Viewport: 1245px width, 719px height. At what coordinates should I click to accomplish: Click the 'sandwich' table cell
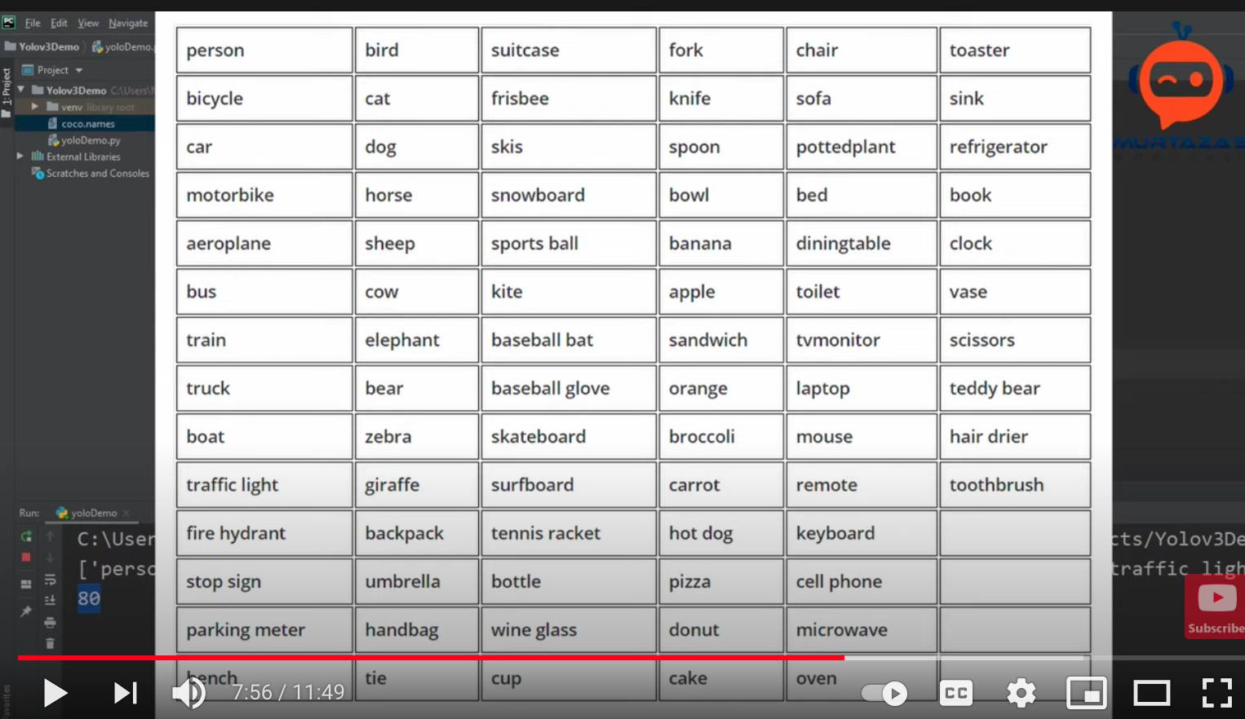click(721, 340)
